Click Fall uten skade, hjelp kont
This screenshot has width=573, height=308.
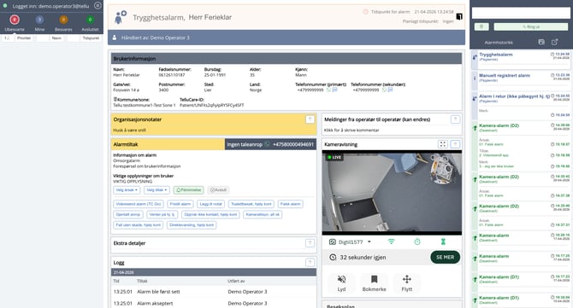(x=139, y=225)
